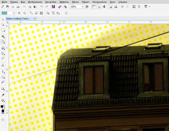169x131 pixels.
Task: Select the Pick arrow tool
Action: [3, 19]
